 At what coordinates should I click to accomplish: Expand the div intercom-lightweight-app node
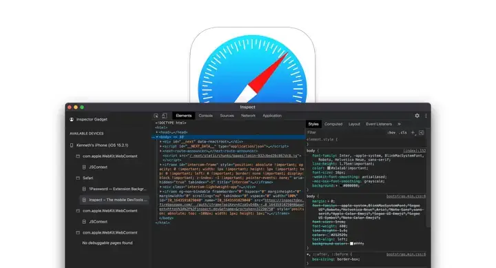tap(161, 187)
